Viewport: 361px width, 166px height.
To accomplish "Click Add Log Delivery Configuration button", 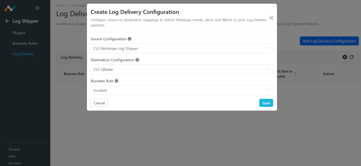I will coord(329,41).
